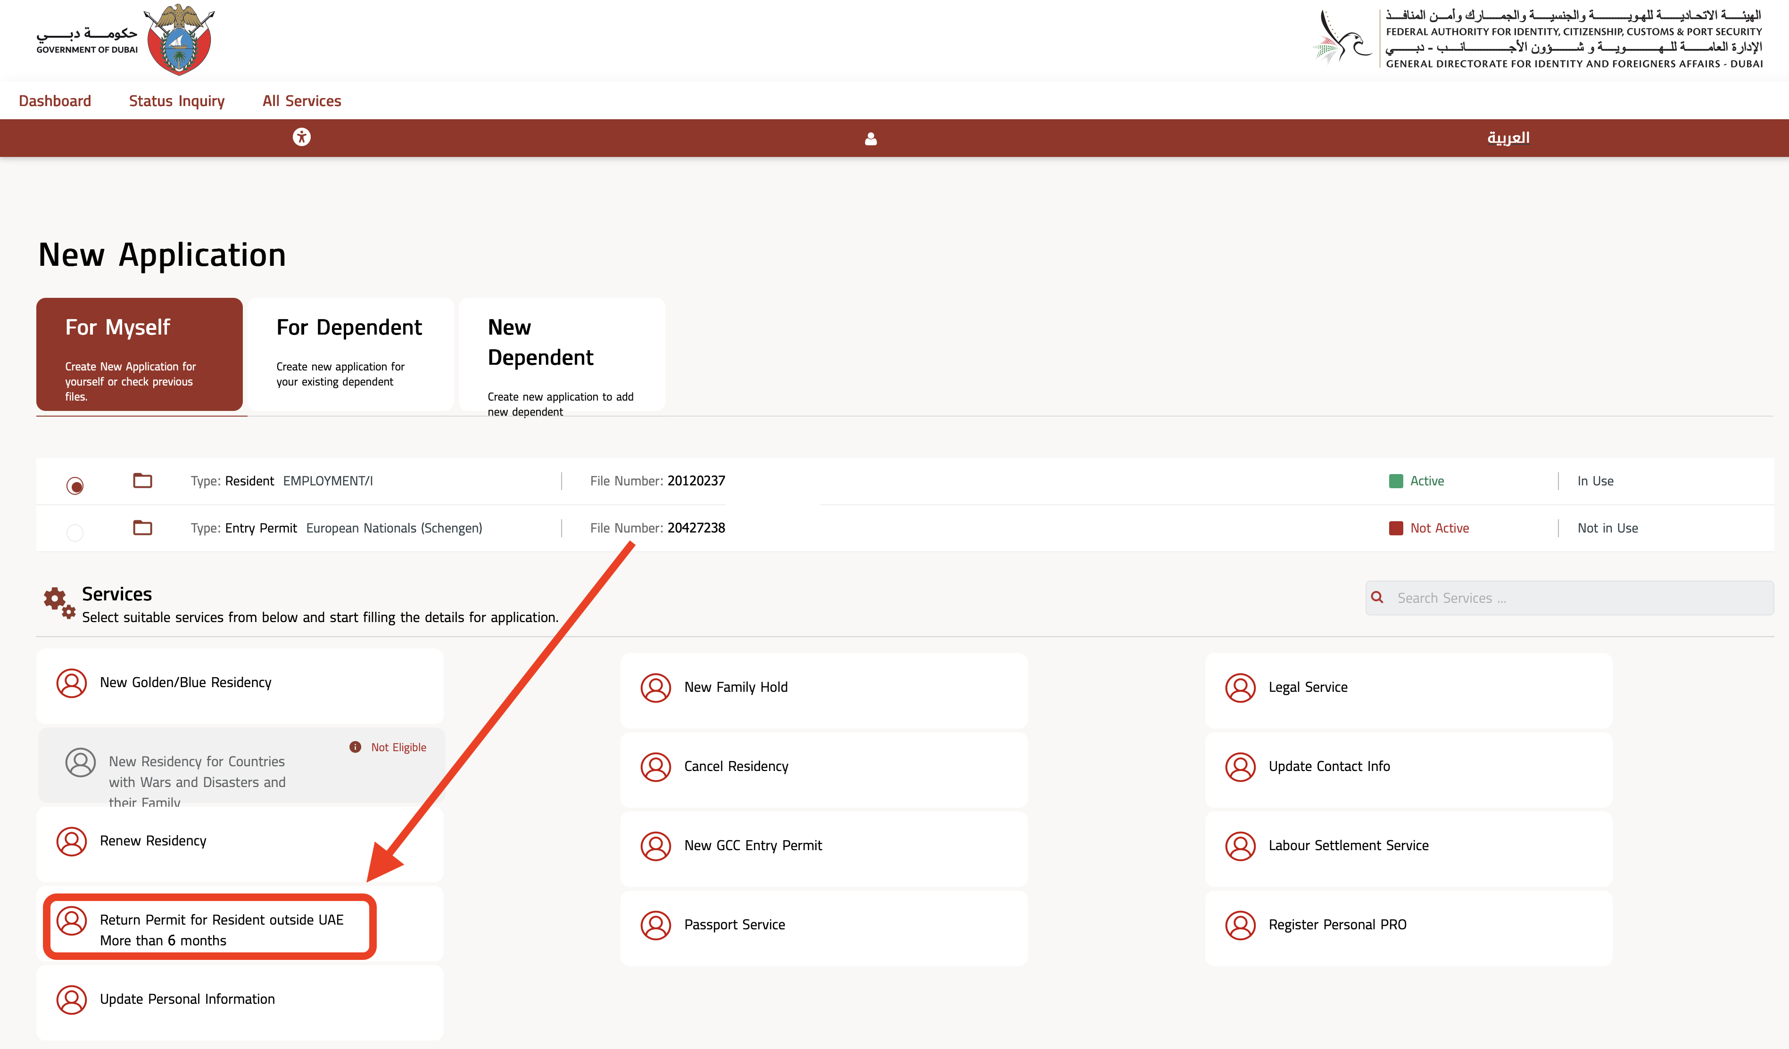This screenshot has width=1789, height=1049.
Task: Open the All Services menu item
Action: [302, 101]
